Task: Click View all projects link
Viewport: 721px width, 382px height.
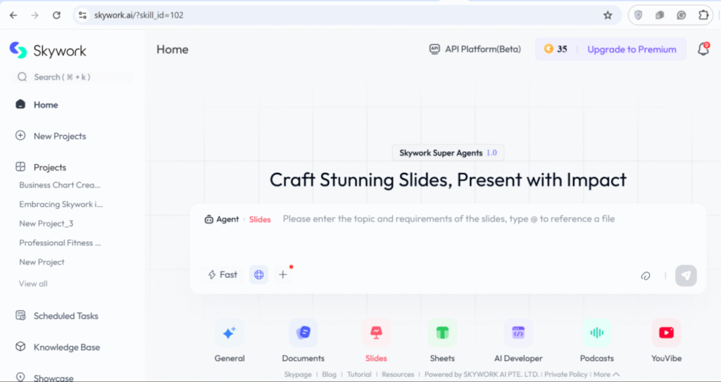Action: pyautogui.click(x=33, y=284)
